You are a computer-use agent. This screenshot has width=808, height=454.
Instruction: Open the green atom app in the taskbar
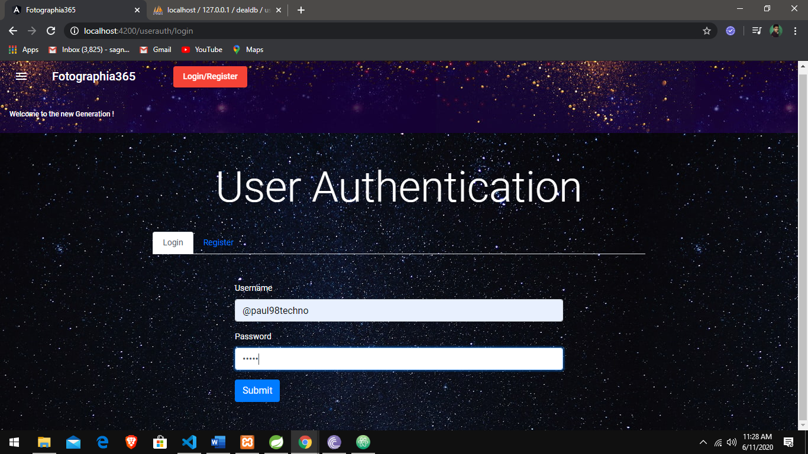coord(363,442)
